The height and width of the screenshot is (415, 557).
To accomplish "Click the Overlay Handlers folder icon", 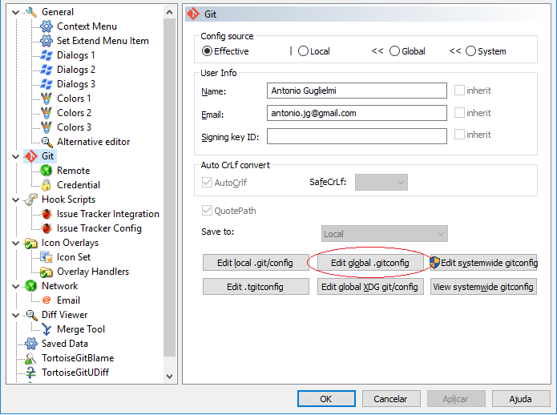I will tap(46, 272).
